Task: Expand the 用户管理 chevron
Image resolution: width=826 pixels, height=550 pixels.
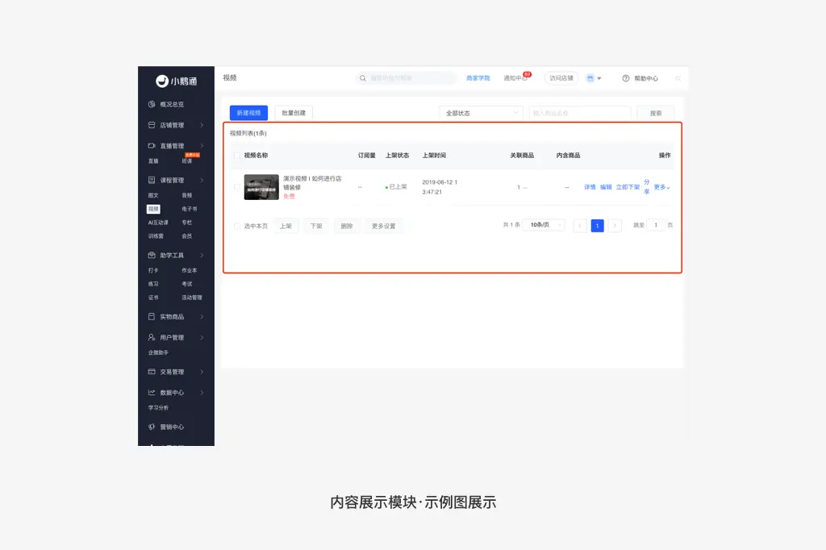Action: [202, 337]
